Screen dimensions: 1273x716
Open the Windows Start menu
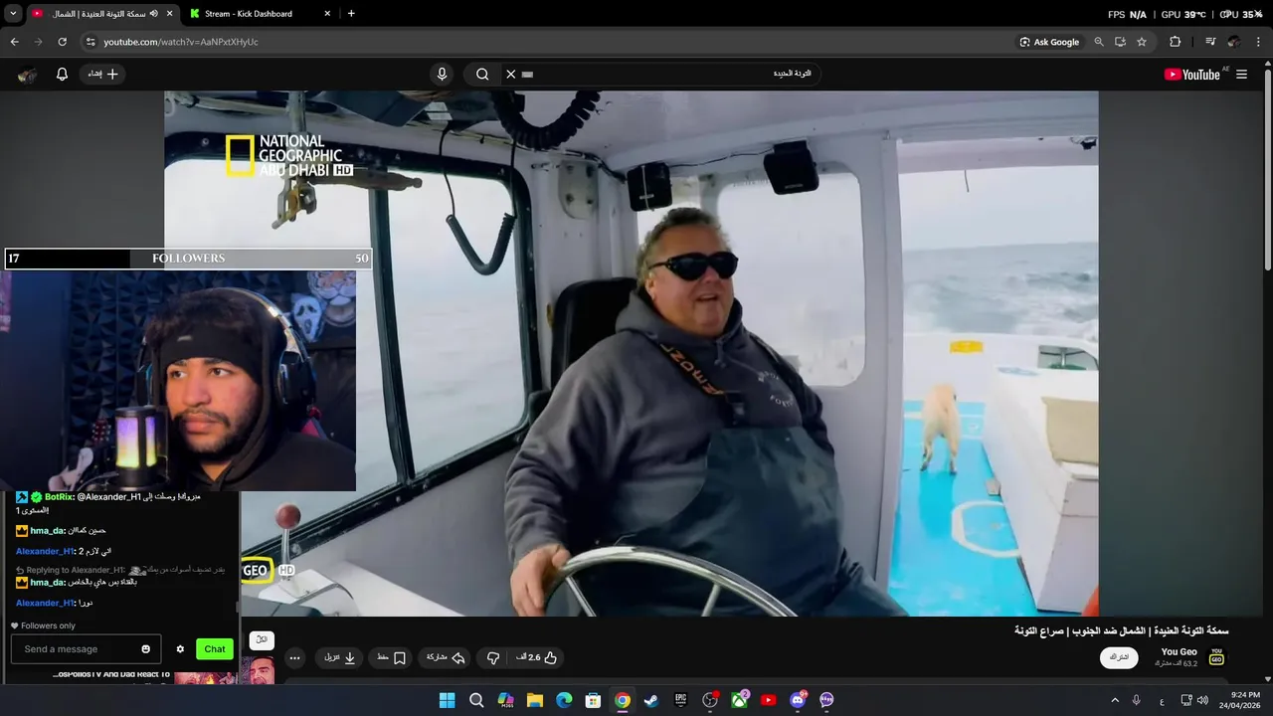(x=447, y=700)
